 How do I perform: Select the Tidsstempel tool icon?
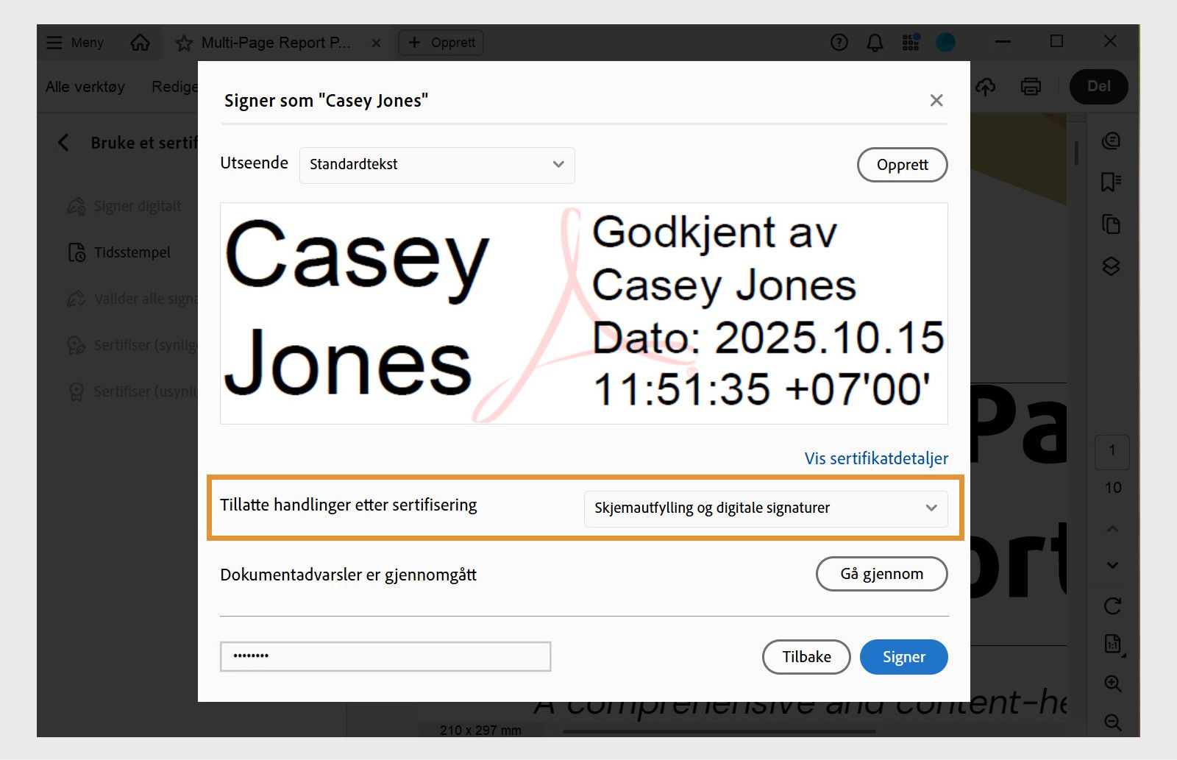click(x=76, y=252)
